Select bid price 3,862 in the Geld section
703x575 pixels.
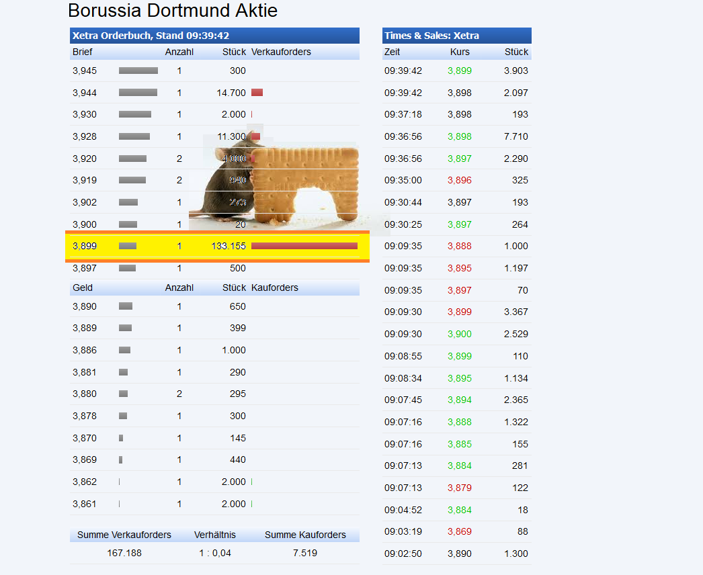(x=85, y=482)
